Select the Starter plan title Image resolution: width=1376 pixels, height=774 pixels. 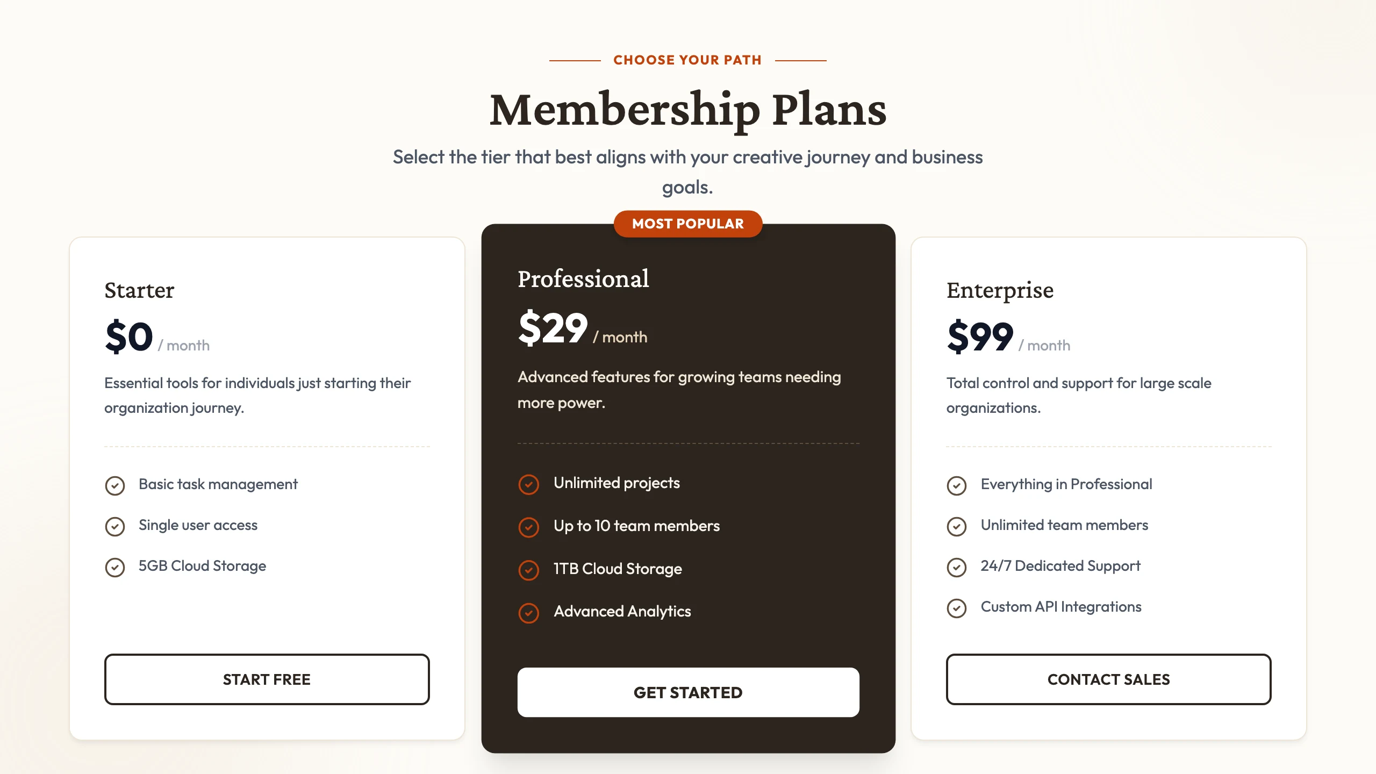click(139, 290)
